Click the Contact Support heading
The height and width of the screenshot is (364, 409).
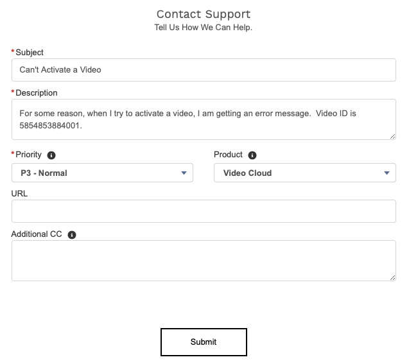click(x=204, y=14)
